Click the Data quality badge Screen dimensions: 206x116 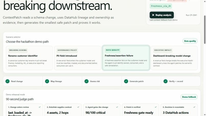(190, 41)
